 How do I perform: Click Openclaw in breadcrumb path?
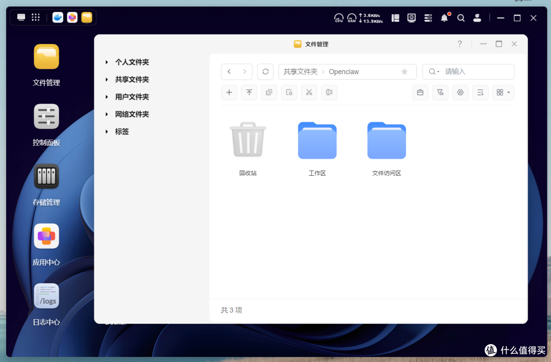coord(344,72)
